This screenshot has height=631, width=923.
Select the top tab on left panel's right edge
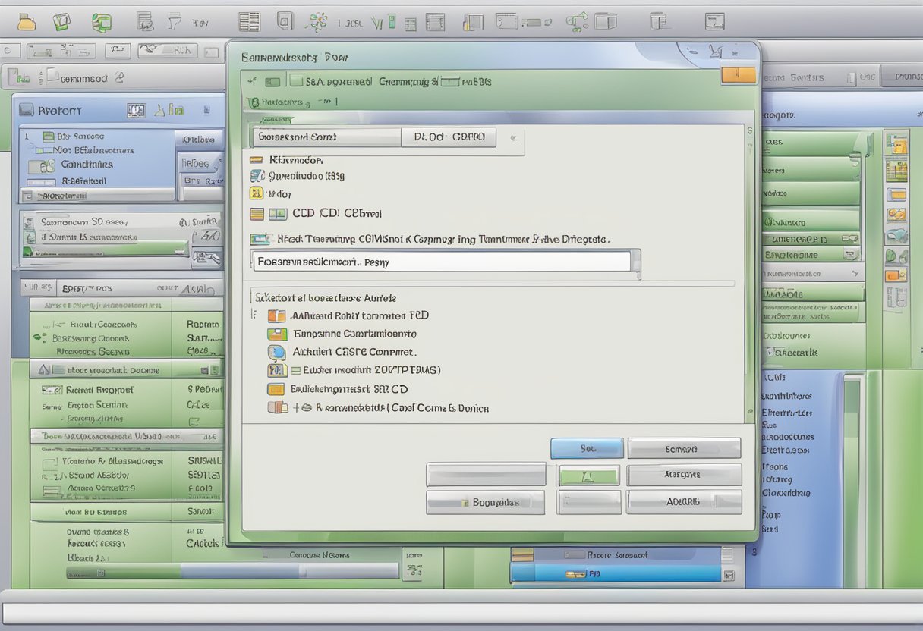(199, 139)
